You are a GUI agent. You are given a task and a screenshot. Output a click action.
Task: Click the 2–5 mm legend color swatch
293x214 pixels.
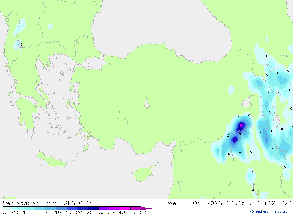pyautogui.click(x=40, y=208)
